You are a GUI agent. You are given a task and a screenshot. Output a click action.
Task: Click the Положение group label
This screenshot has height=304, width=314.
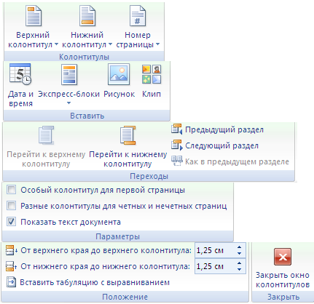[125, 297]
